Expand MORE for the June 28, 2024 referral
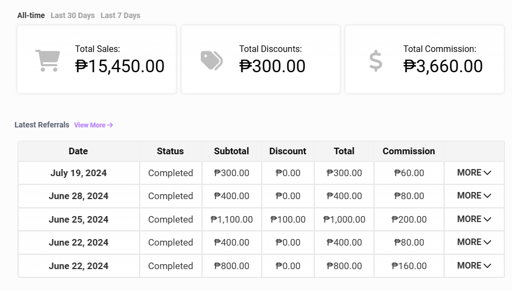 coord(474,196)
